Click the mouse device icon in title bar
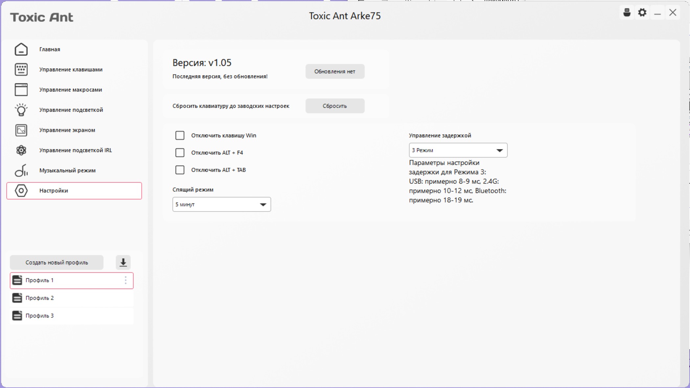690x388 pixels. 627,13
